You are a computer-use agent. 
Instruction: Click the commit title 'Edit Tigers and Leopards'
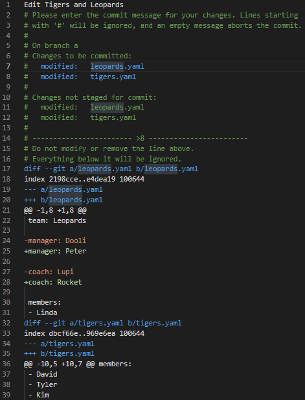74,5
